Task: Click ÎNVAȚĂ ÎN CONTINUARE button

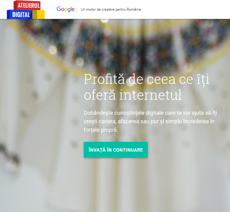Action: (x=115, y=150)
